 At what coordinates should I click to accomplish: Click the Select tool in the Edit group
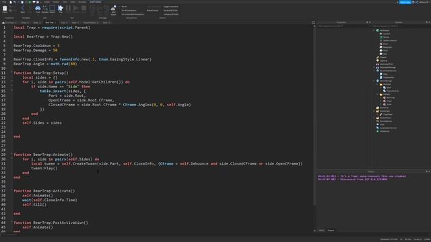click(x=53, y=8)
